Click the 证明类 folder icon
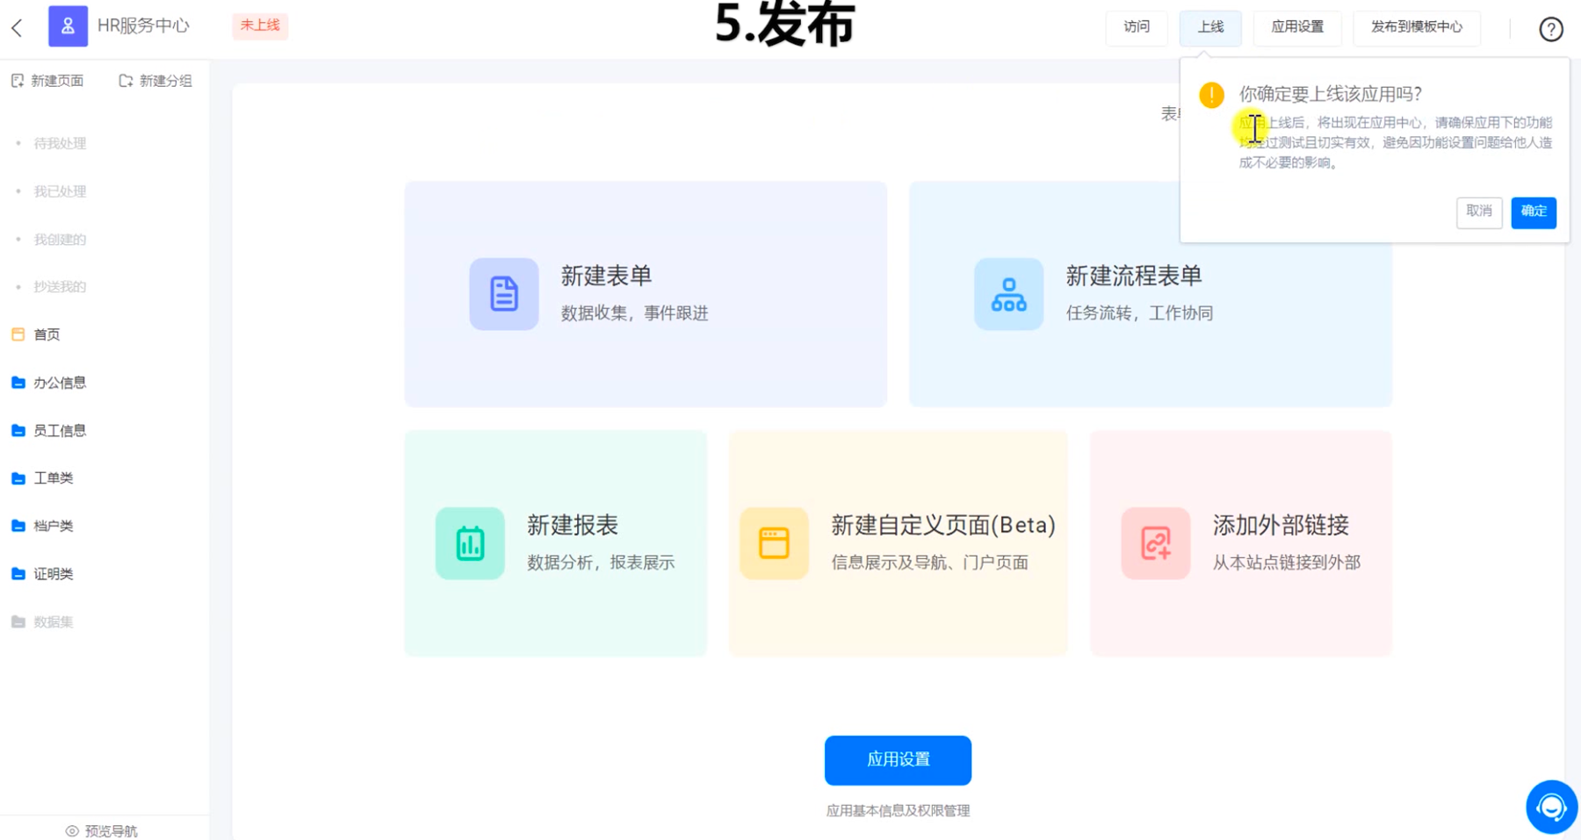 click(x=18, y=574)
